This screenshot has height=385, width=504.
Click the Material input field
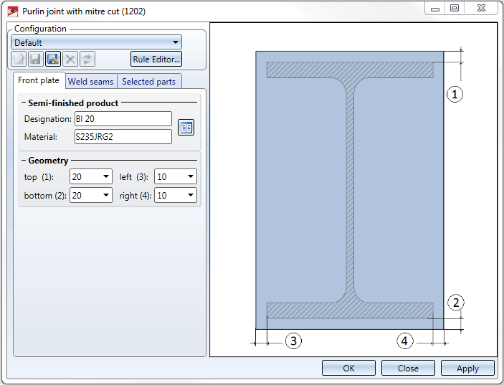tap(123, 136)
